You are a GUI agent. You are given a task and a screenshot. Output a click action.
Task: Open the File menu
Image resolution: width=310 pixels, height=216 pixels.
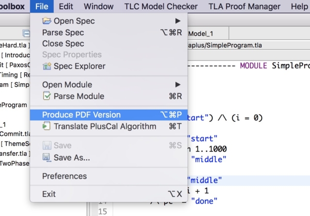pyautogui.click(x=42, y=6)
